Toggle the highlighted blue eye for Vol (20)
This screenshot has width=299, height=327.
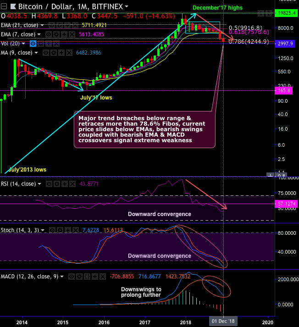click(x=33, y=44)
